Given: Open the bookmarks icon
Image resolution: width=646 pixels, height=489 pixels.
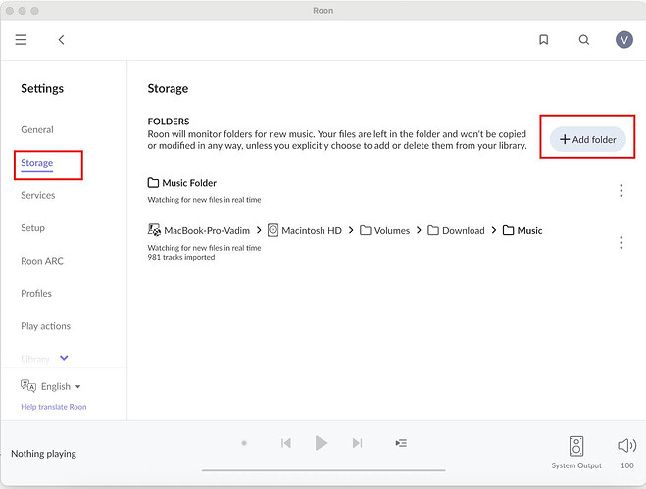Looking at the screenshot, I should tap(543, 40).
